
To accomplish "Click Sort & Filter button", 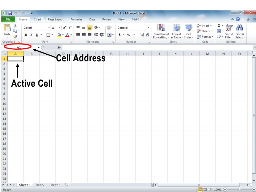I will coord(229,31).
